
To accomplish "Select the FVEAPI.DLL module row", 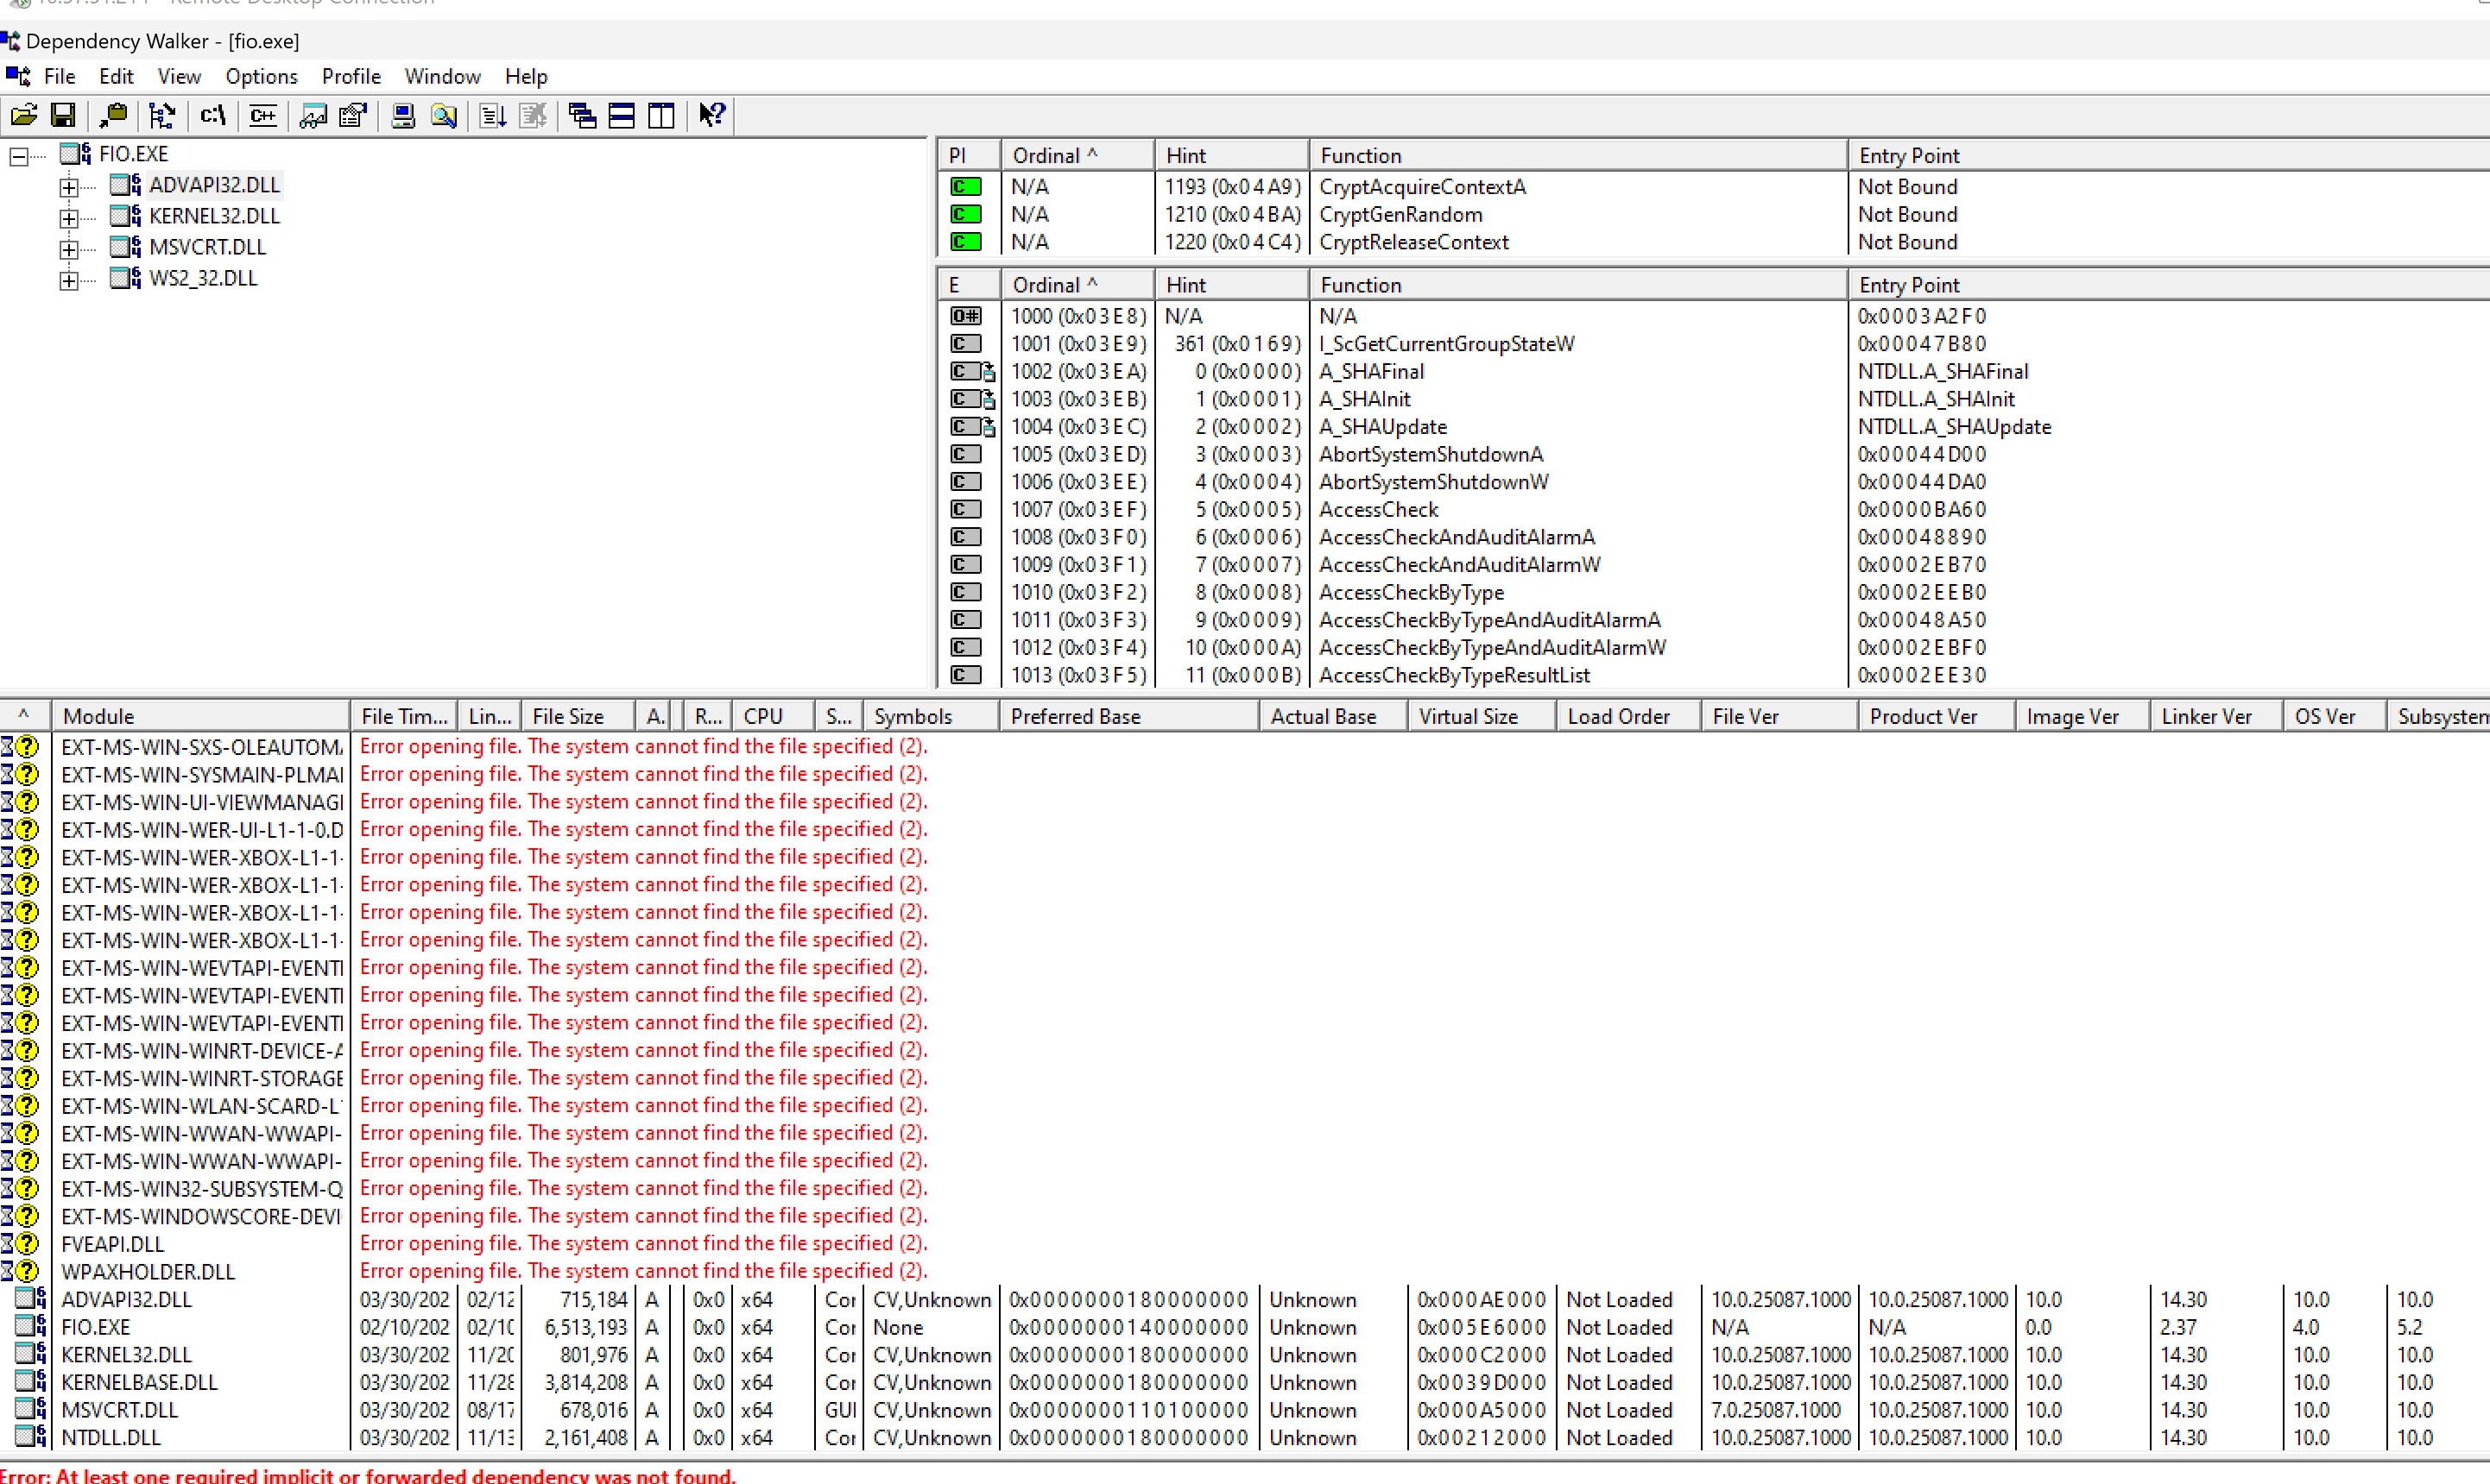I will (112, 1243).
